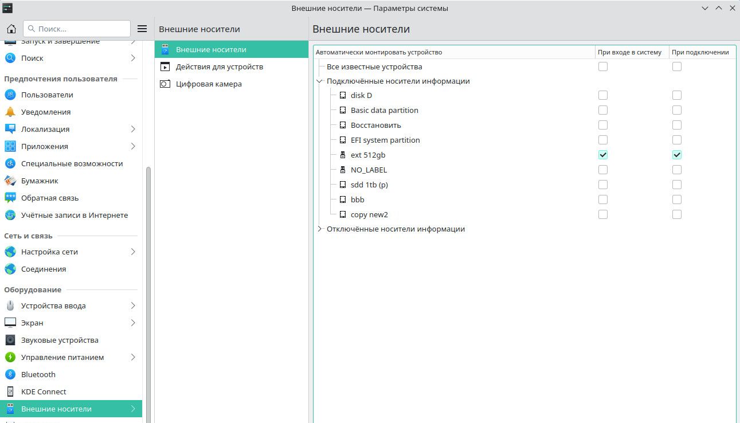Viewport: 740px width, 423px height.
Task: Expand the disconnected storage devices tree
Action: 320,229
